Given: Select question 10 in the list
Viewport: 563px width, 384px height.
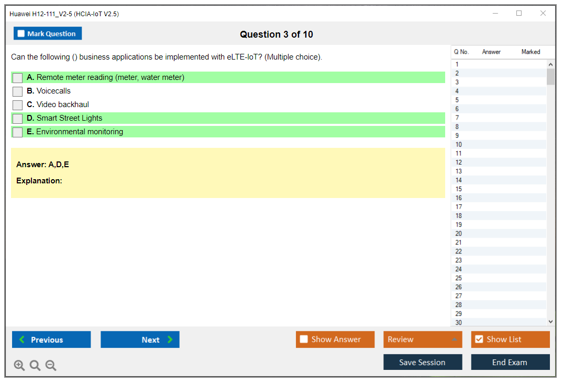Looking at the screenshot, I should [459, 145].
